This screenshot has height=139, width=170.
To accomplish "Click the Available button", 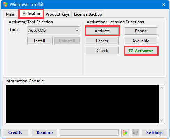I will (x=141, y=41).
